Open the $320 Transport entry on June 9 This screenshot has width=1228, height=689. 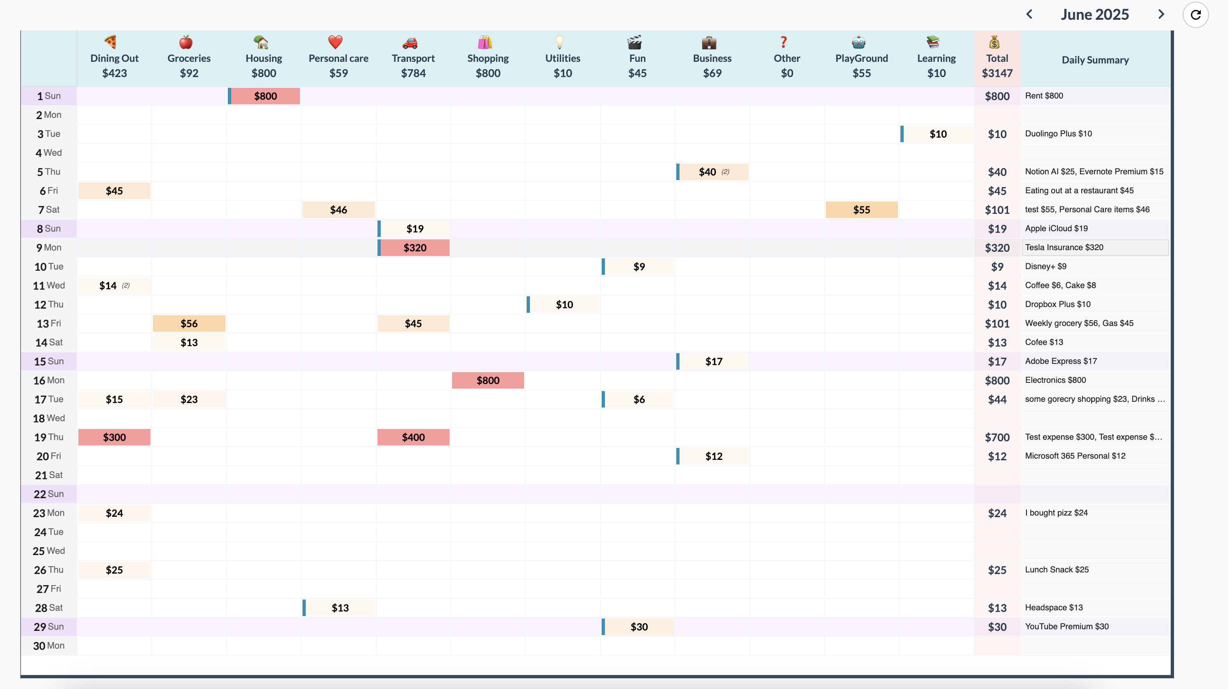[x=414, y=248]
